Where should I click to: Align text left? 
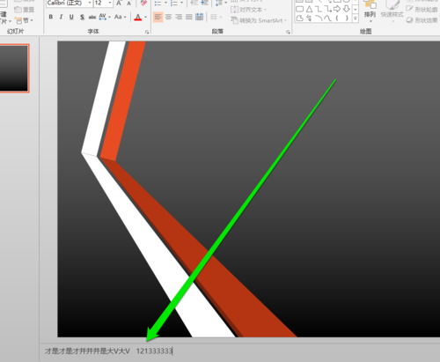(158, 17)
